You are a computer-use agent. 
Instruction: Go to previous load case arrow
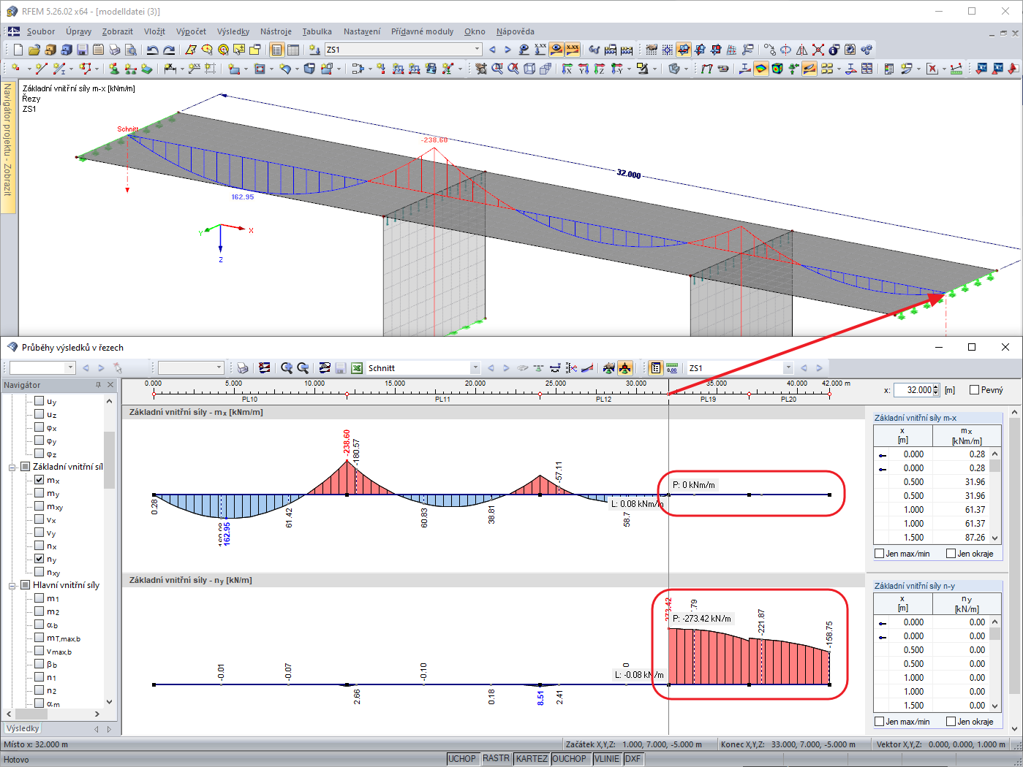pyautogui.click(x=492, y=50)
